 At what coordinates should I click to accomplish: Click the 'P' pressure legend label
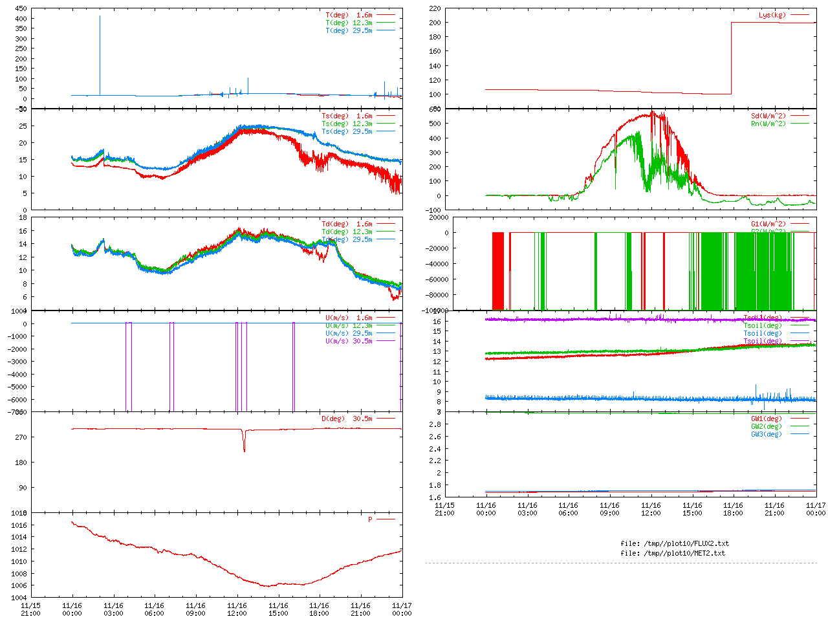point(371,520)
